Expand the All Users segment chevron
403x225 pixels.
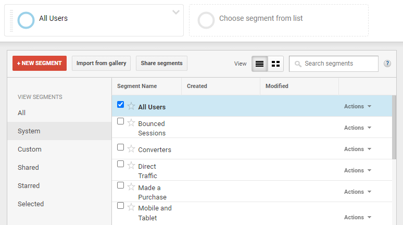point(176,12)
